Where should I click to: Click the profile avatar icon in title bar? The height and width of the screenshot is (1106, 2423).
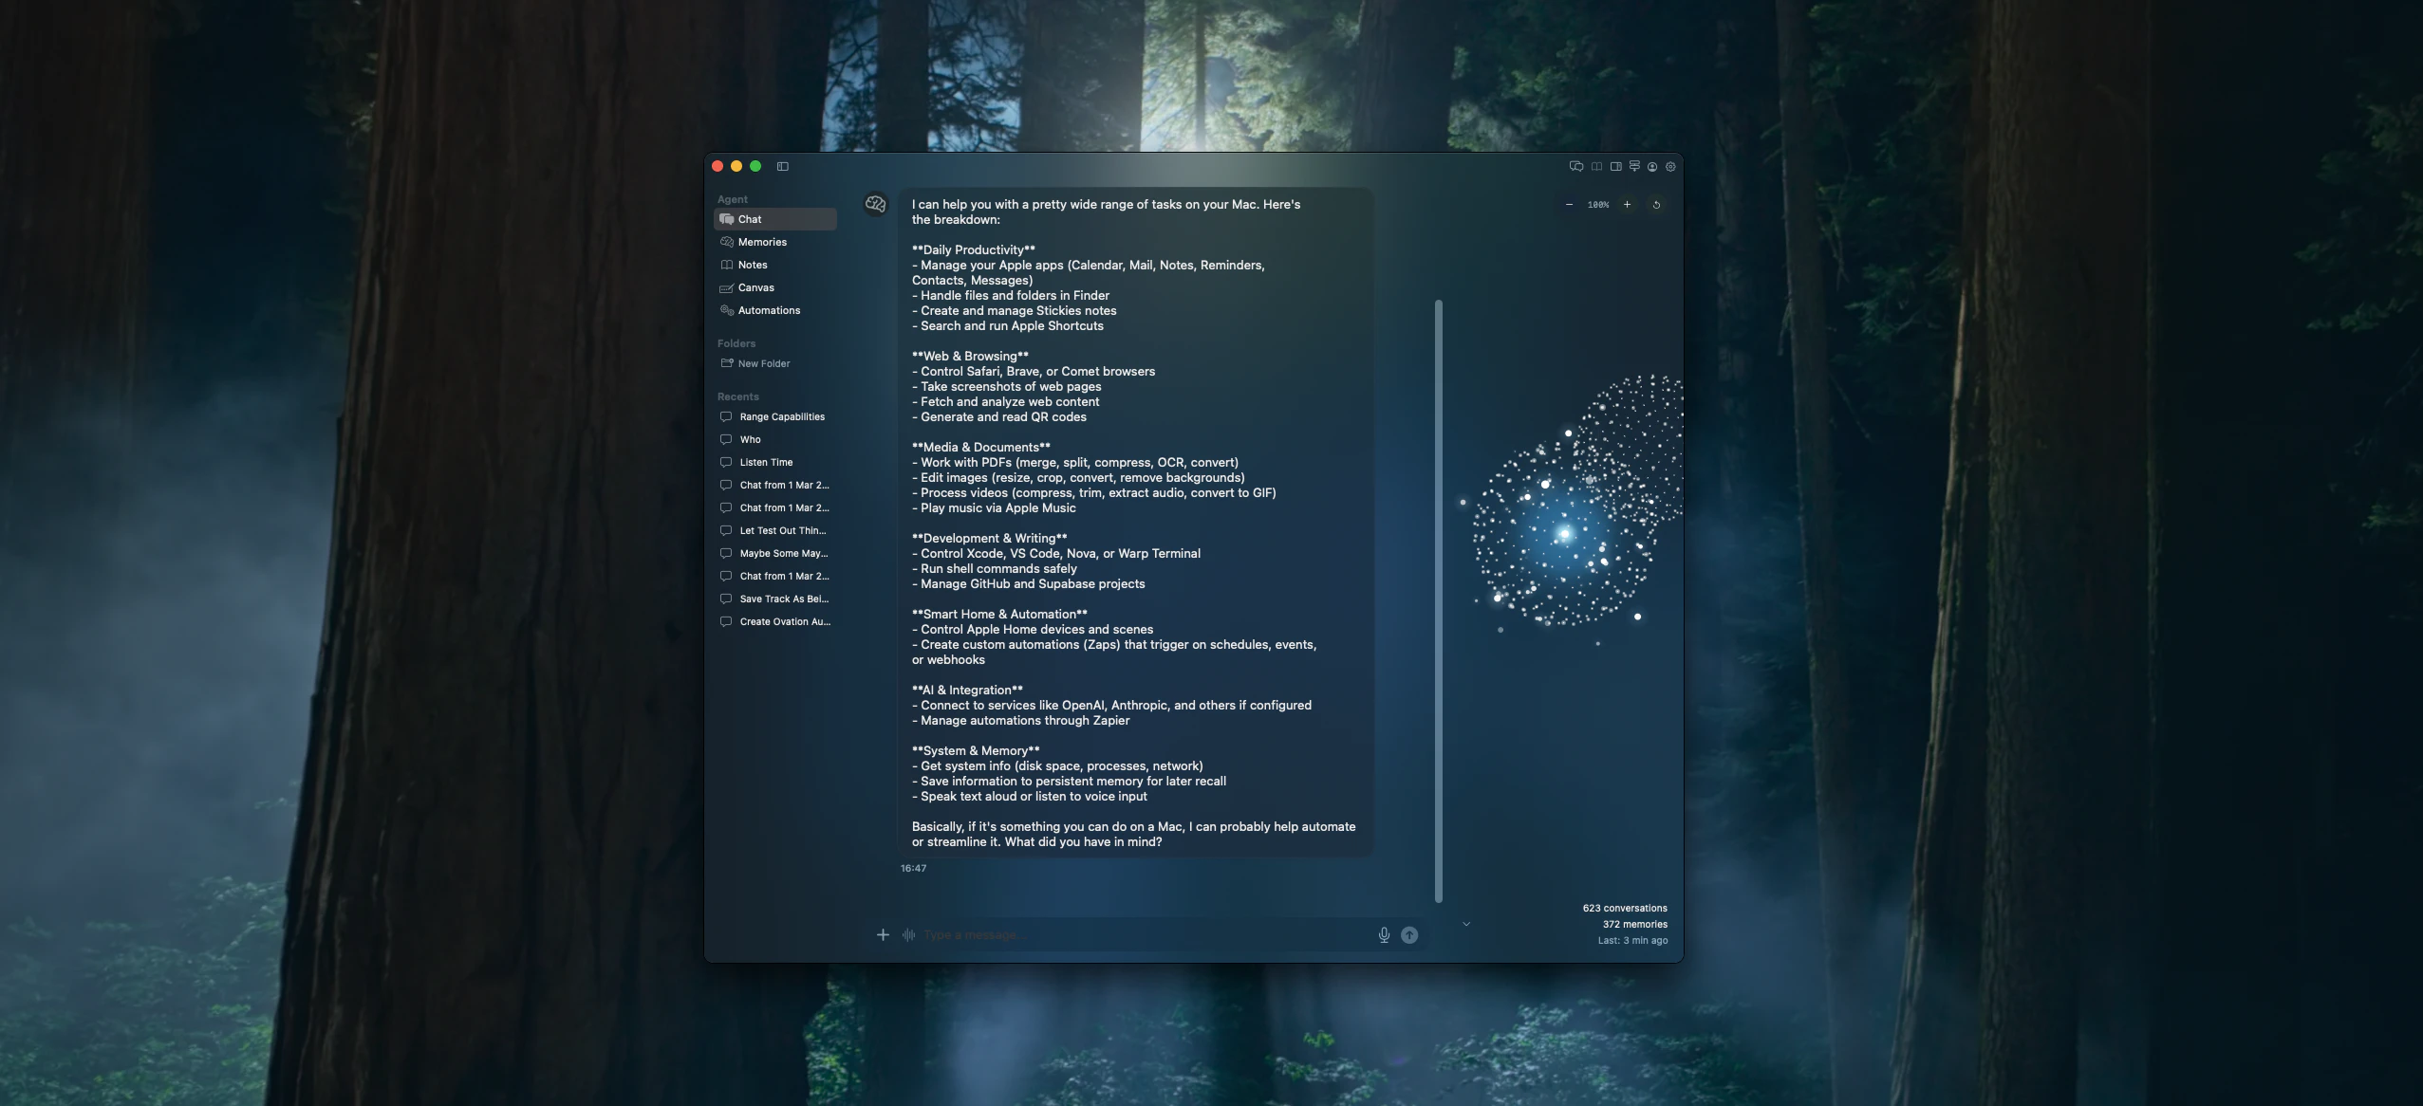[1652, 166]
